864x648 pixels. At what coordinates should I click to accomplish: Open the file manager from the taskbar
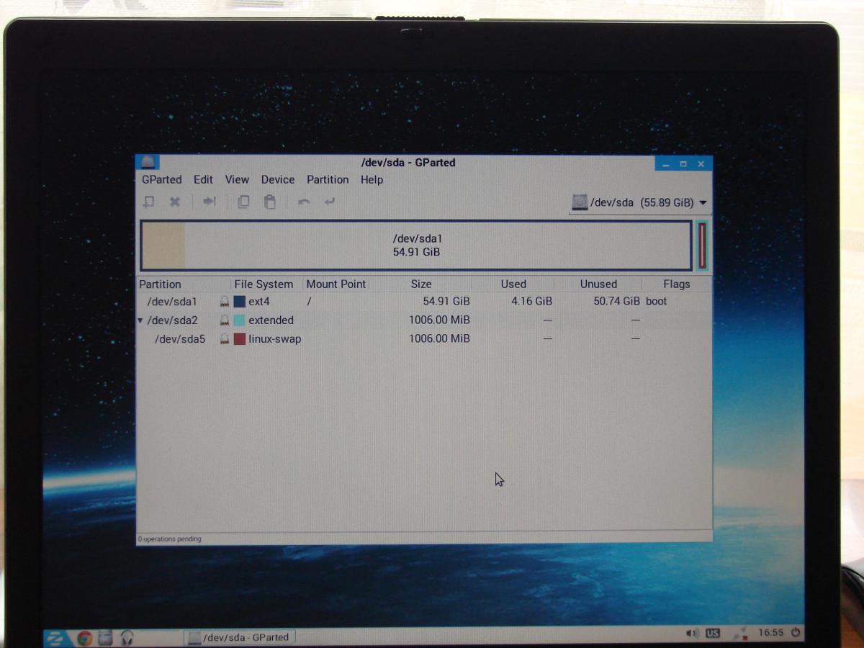point(106,637)
